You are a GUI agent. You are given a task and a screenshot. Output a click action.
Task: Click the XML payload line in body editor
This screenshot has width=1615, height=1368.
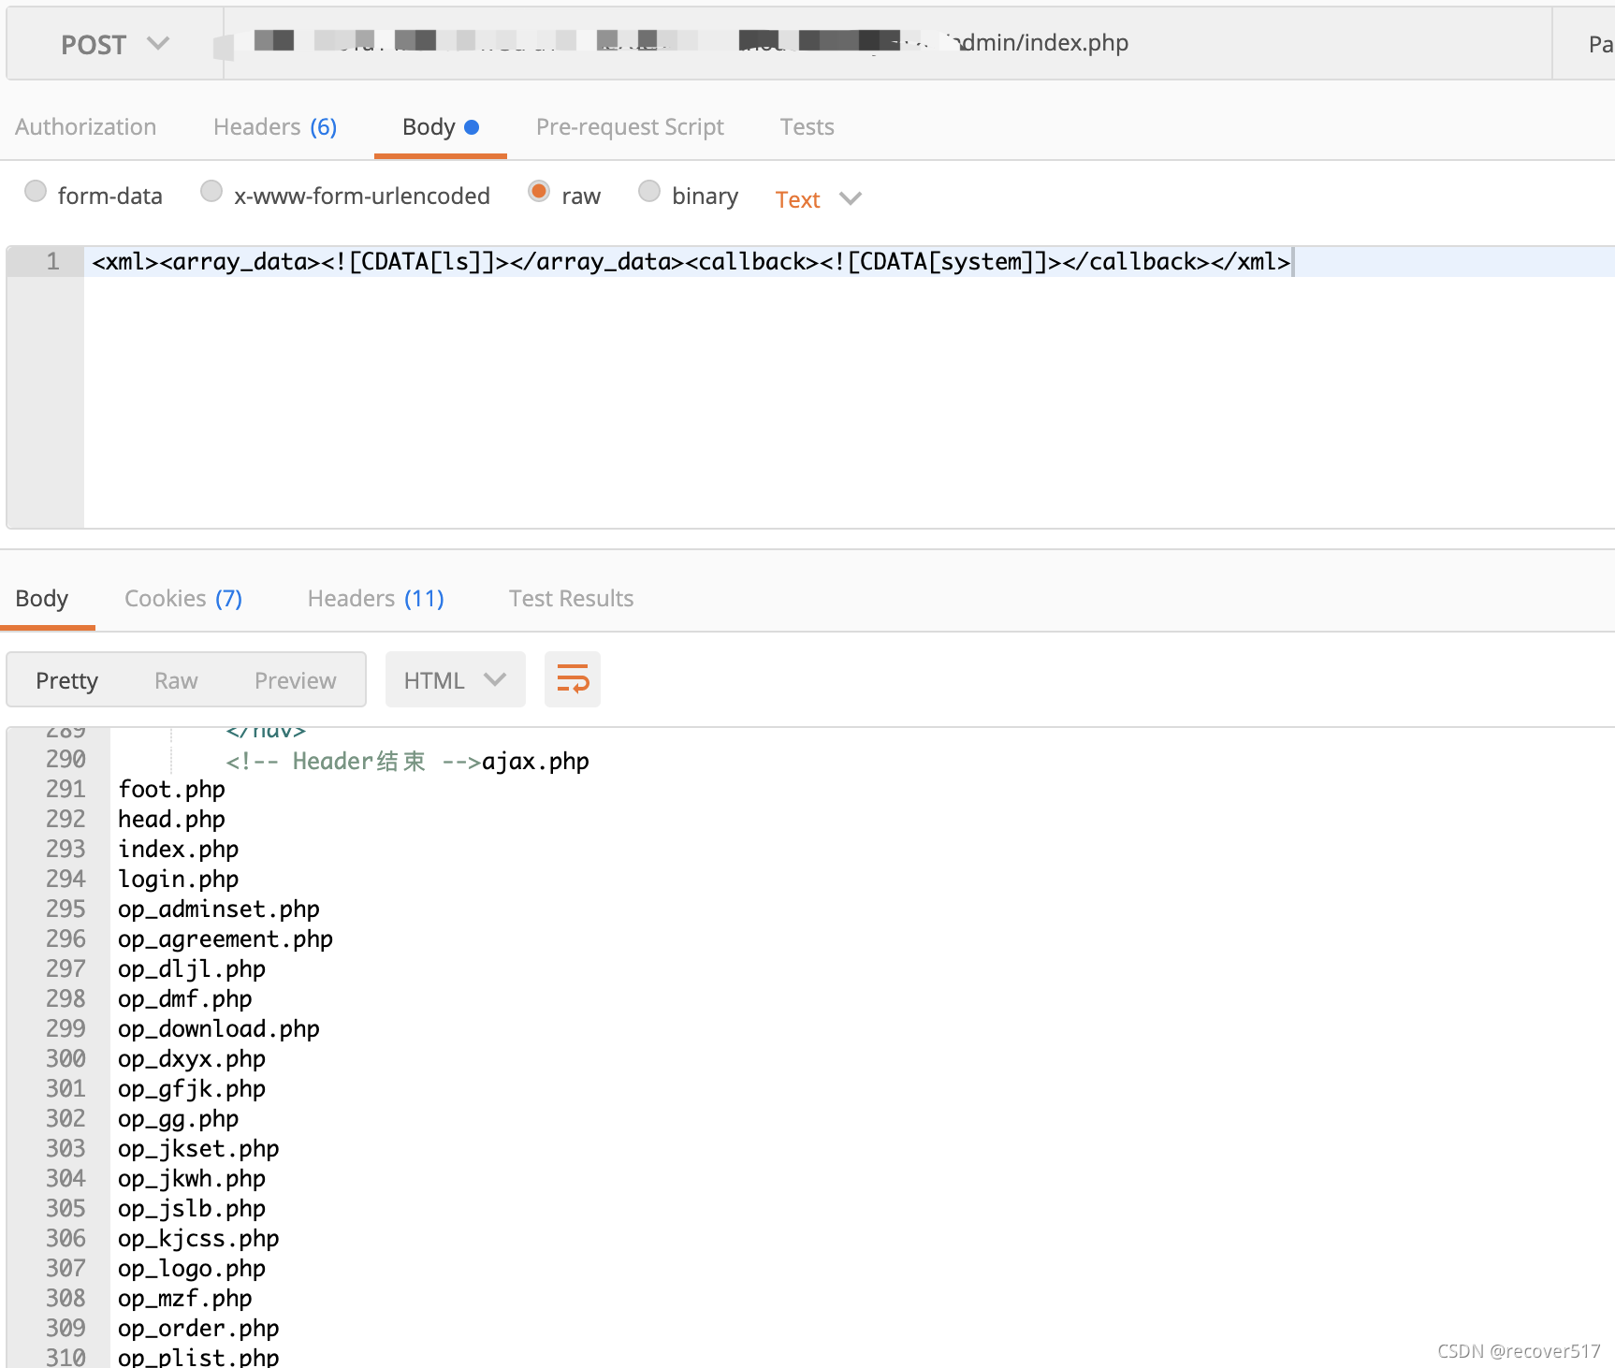click(691, 261)
